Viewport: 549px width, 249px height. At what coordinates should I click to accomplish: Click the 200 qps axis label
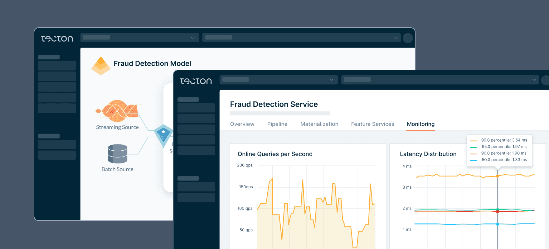click(245, 165)
